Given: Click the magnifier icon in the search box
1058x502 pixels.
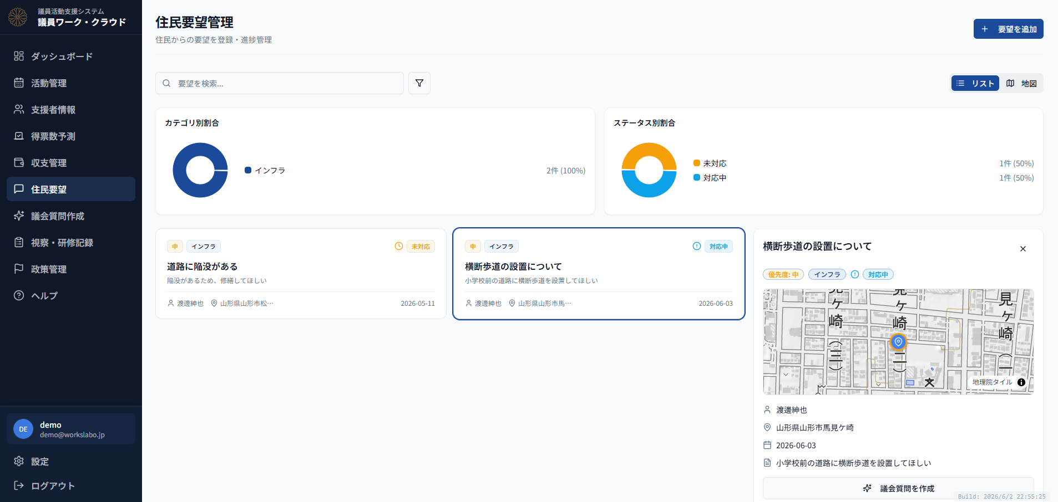Looking at the screenshot, I should coord(166,83).
